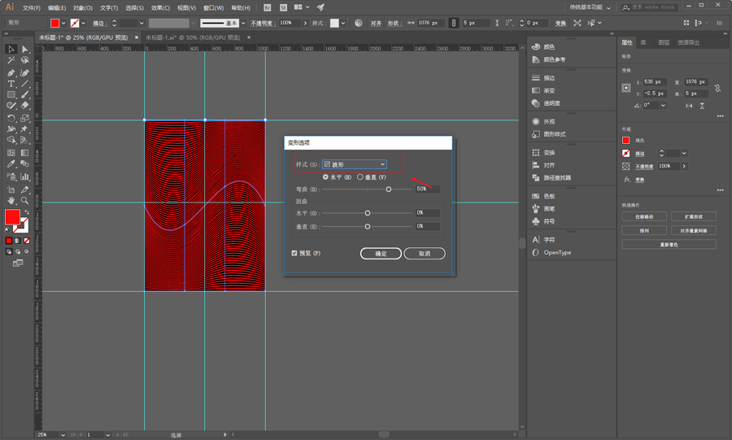Open the Effect (效果) menu

click(160, 8)
